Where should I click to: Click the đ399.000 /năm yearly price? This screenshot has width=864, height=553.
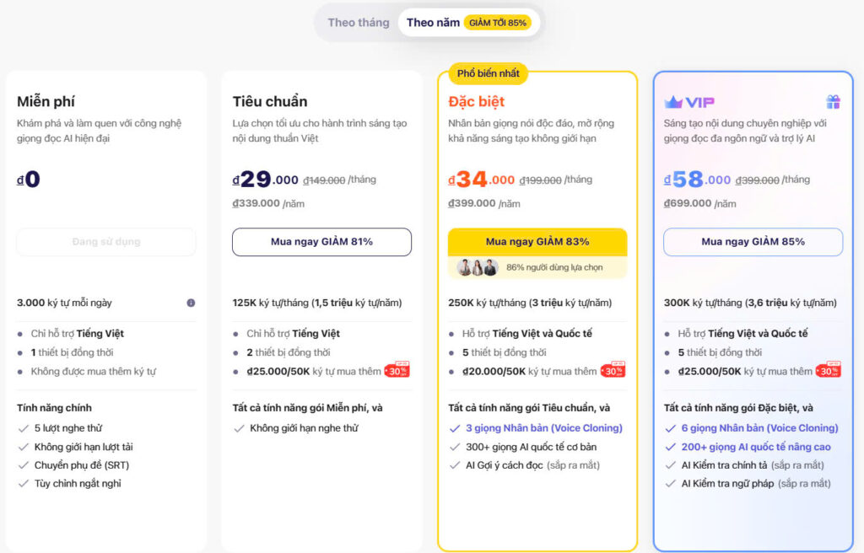[483, 203]
